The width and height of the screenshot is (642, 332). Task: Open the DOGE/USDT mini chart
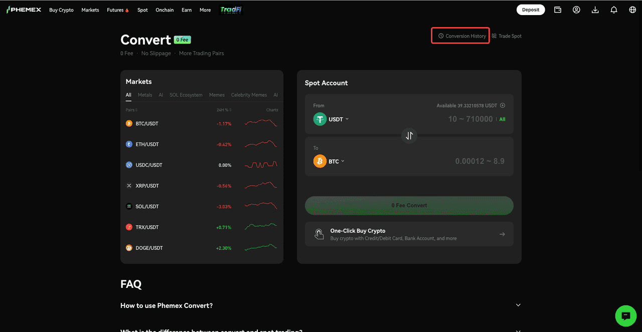(261, 248)
